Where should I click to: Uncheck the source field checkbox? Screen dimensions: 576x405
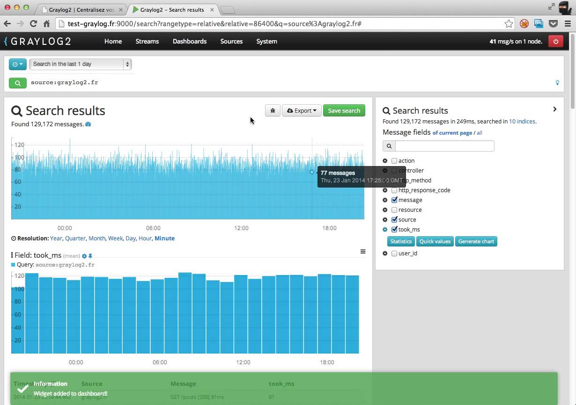(394, 220)
